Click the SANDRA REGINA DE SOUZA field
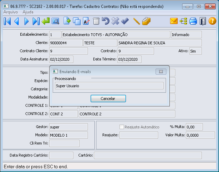This screenshot has height=172, width=219. click(x=160, y=43)
